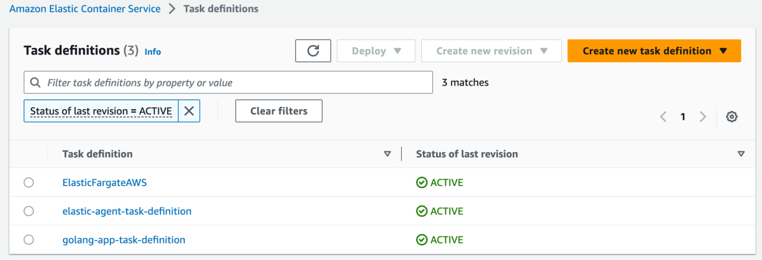
Task: Select elastic-agent-task-definition radio button
Action: click(29, 211)
